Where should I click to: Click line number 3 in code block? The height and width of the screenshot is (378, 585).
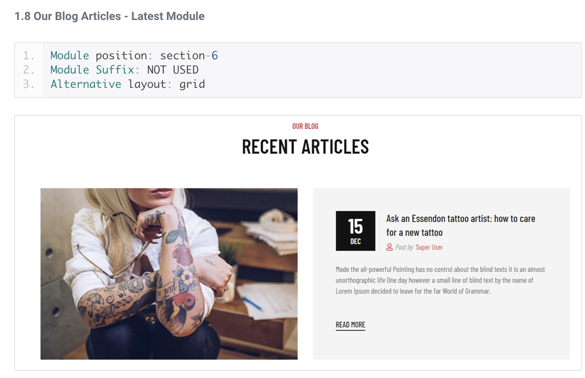point(29,84)
